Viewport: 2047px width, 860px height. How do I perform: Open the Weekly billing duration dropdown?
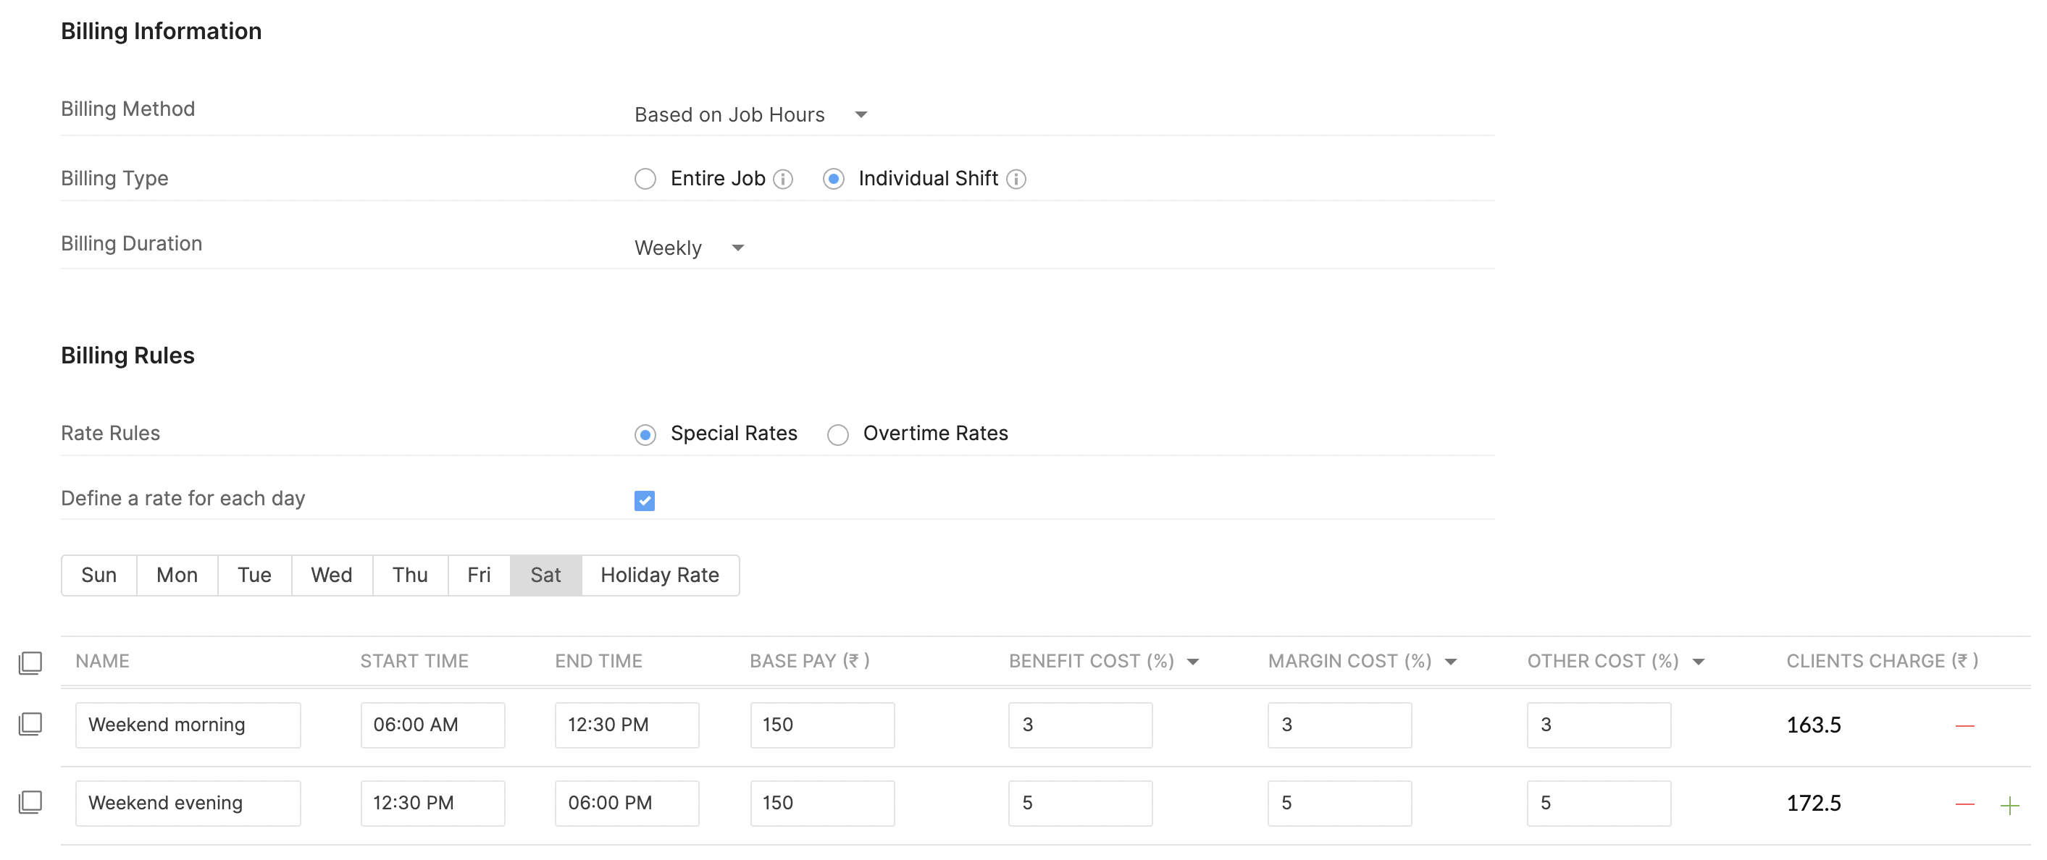click(x=688, y=248)
